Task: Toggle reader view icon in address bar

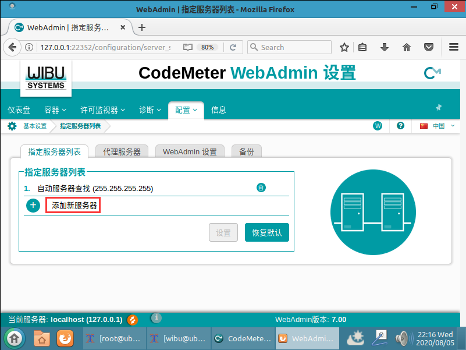Action: coord(188,47)
